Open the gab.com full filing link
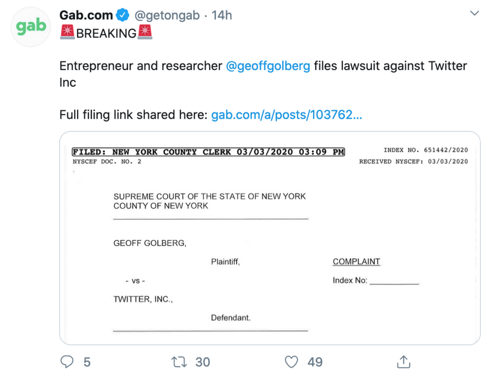 [x=286, y=115]
